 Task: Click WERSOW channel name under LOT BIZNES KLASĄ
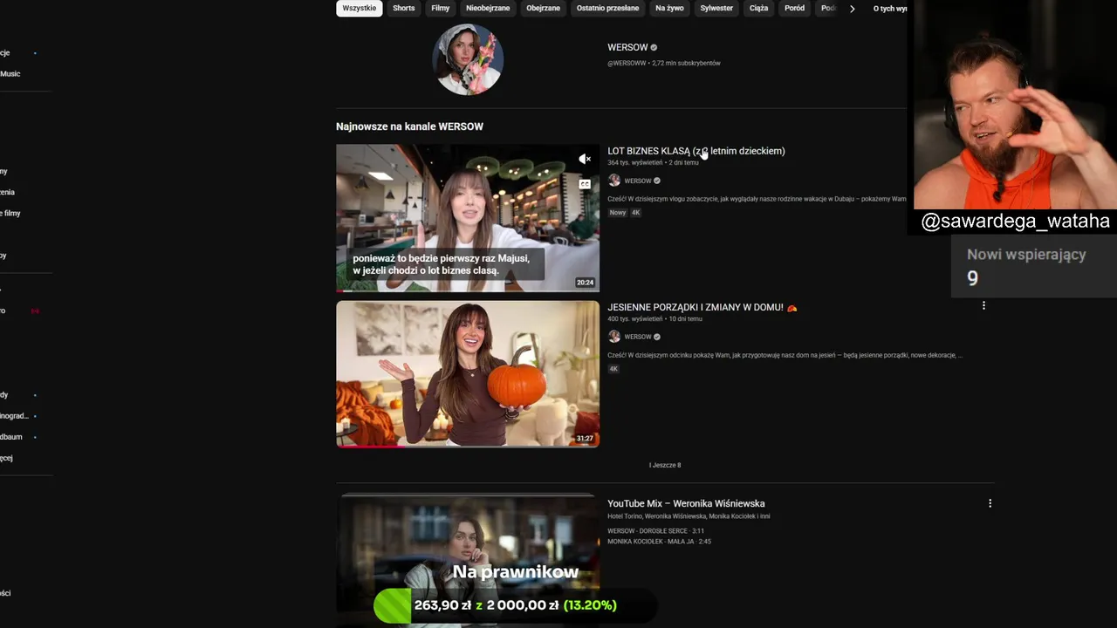click(x=638, y=181)
